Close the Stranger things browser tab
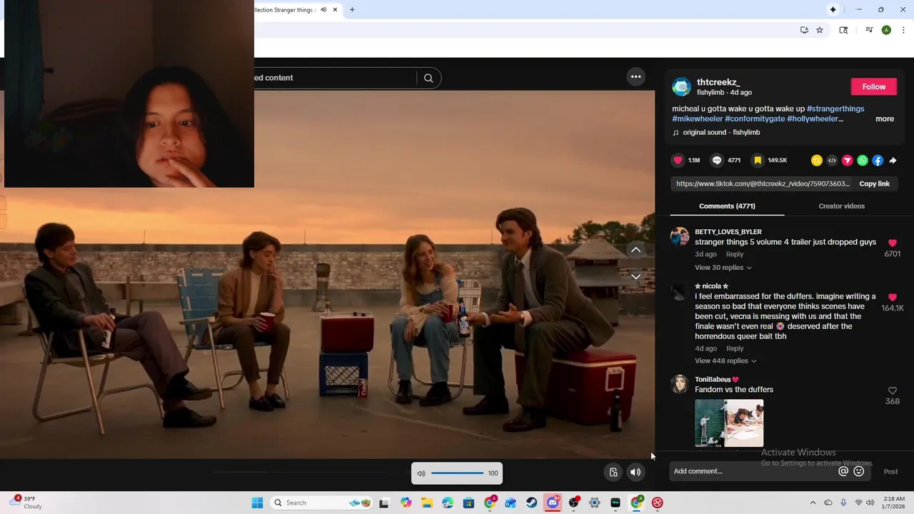The height and width of the screenshot is (514, 914). 335,10
